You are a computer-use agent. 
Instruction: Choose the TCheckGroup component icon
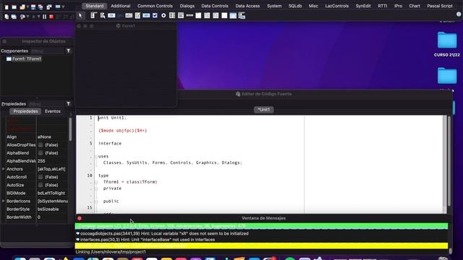click(x=216, y=16)
